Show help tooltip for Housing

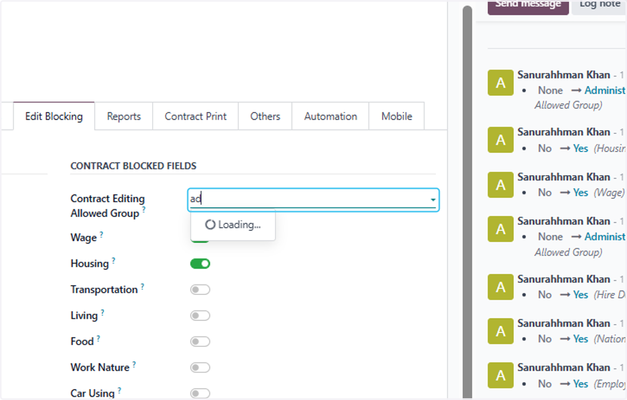113,261
